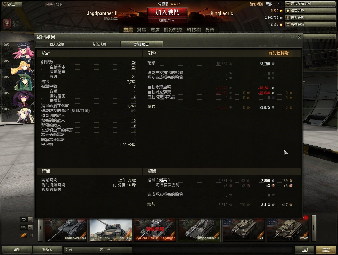338x255 pixels.
Task: Close the 戰鬥結果 battle results window
Action: 299,37
